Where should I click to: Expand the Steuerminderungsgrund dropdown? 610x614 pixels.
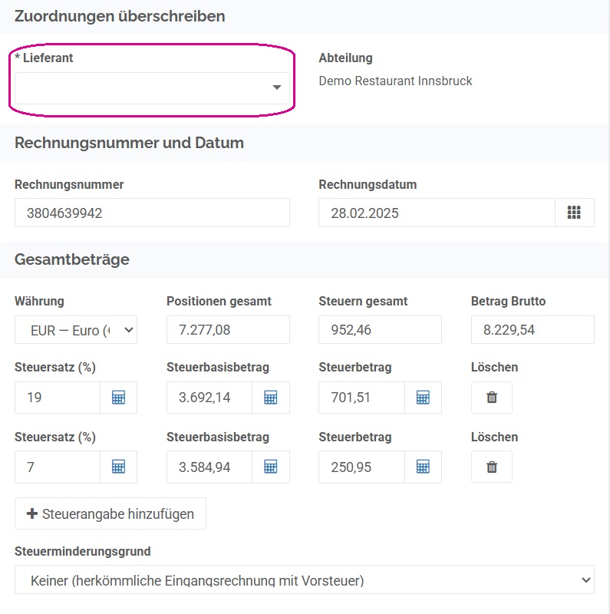click(x=305, y=579)
